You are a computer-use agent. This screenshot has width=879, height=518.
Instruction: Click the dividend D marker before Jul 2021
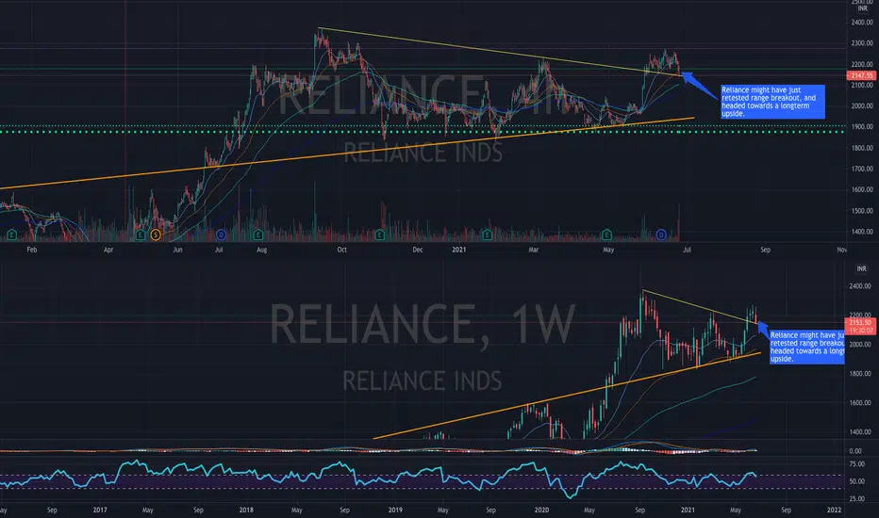click(x=661, y=235)
